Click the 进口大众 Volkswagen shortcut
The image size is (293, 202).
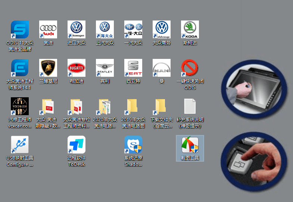[77, 30]
